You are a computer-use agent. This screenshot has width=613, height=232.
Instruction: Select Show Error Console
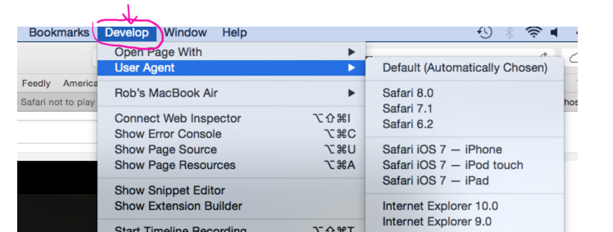[x=231, y=134]
